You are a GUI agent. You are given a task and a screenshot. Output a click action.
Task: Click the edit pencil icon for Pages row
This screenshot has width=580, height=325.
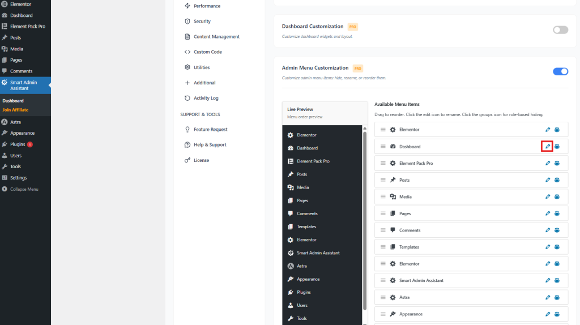coord(548,213)
